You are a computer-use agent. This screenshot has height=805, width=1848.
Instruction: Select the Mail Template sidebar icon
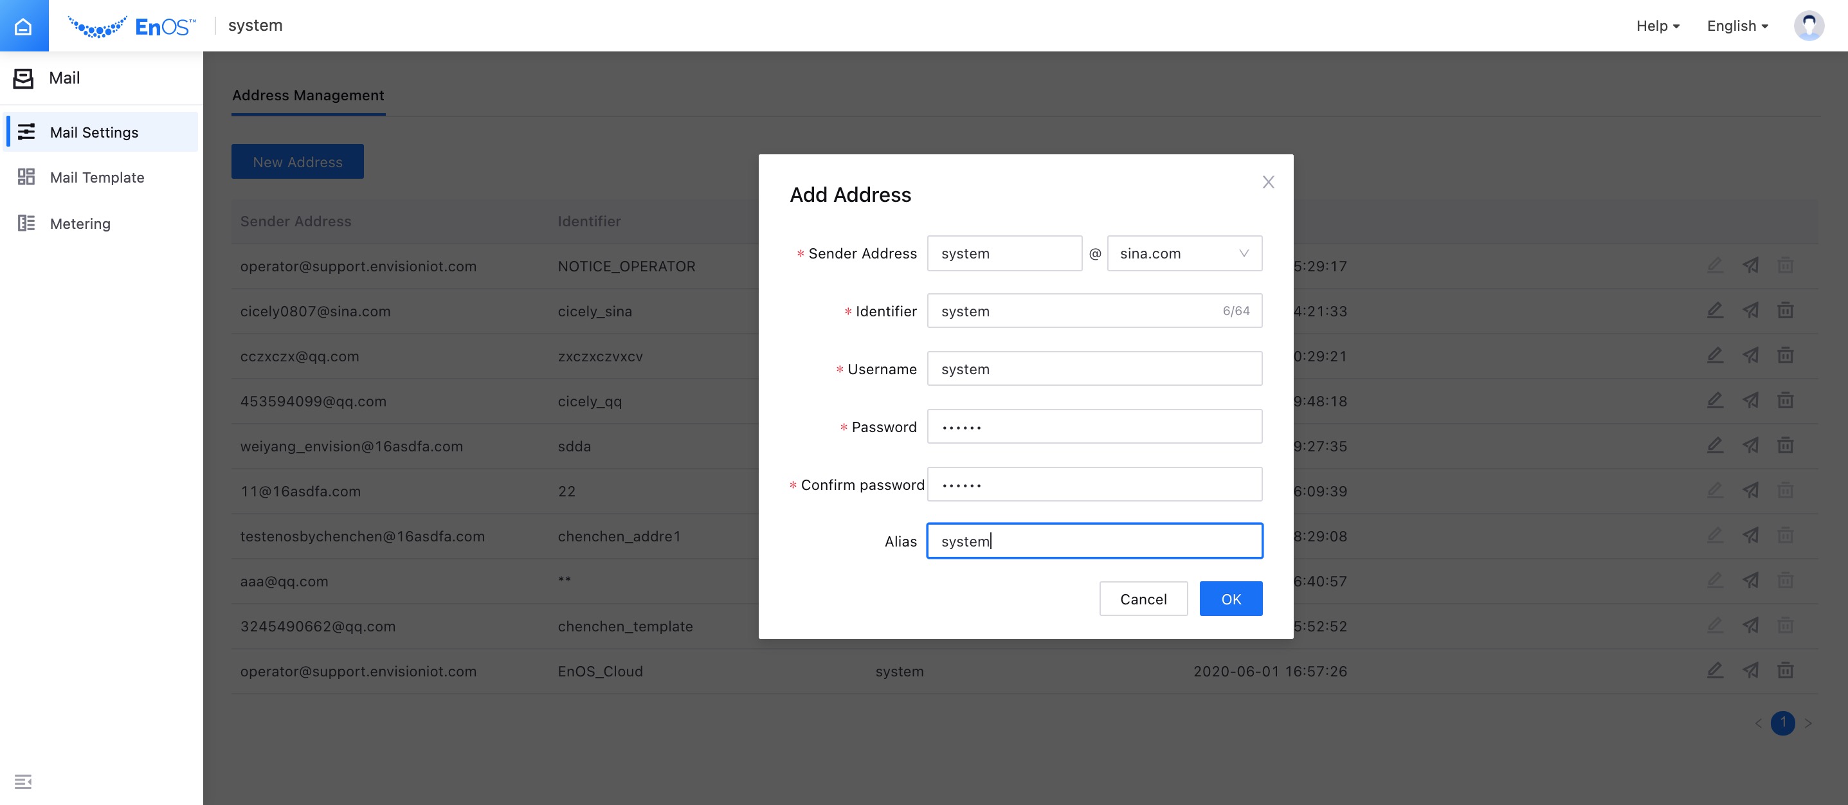(x=26, y=177)
